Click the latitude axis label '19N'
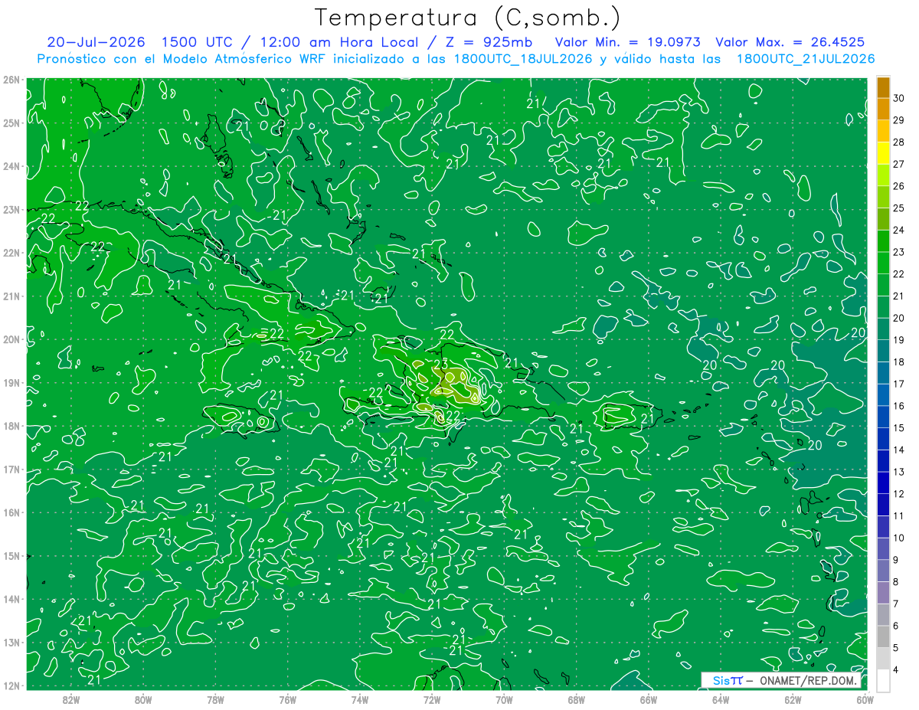919x710 pixels. (x=11, y=382)
